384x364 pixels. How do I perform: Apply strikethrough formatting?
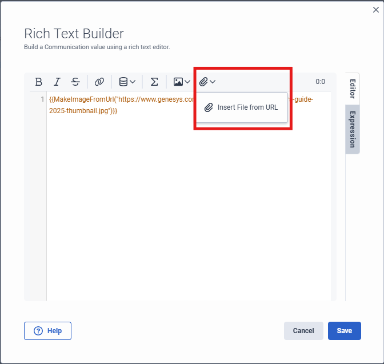[x=75, y=82]
